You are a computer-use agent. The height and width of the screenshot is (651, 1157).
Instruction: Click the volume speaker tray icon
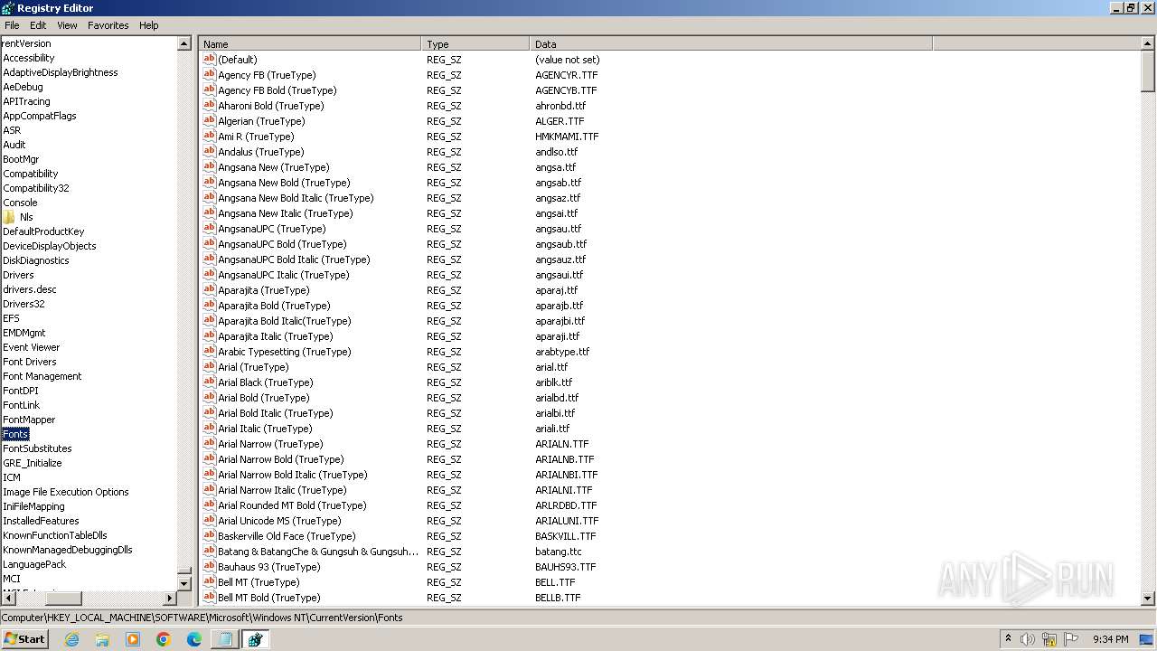(x=1028, y=639)
